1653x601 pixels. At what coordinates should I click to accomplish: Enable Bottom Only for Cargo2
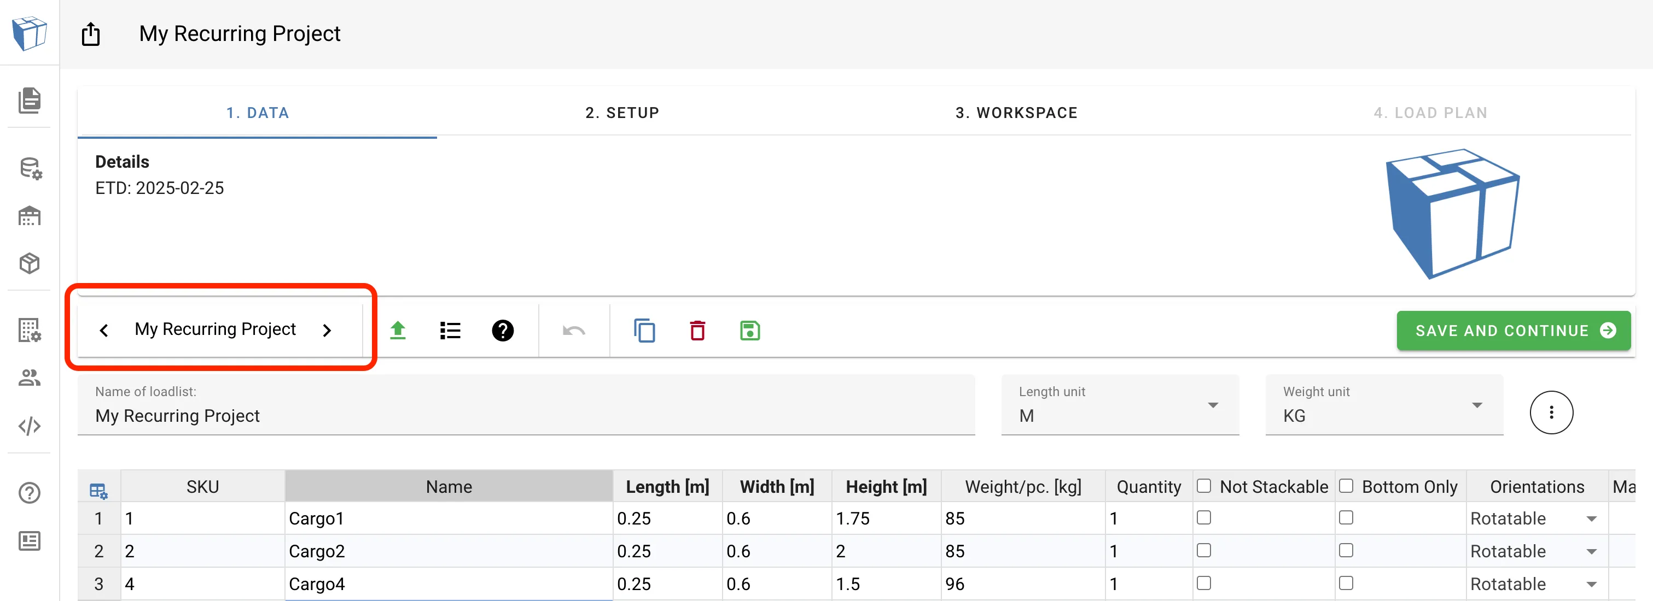click(1346, 550)
